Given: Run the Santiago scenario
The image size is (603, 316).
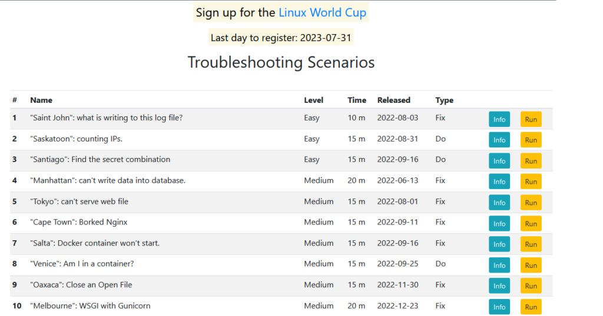Looking at the screenshot, I should tap(531, 161).
